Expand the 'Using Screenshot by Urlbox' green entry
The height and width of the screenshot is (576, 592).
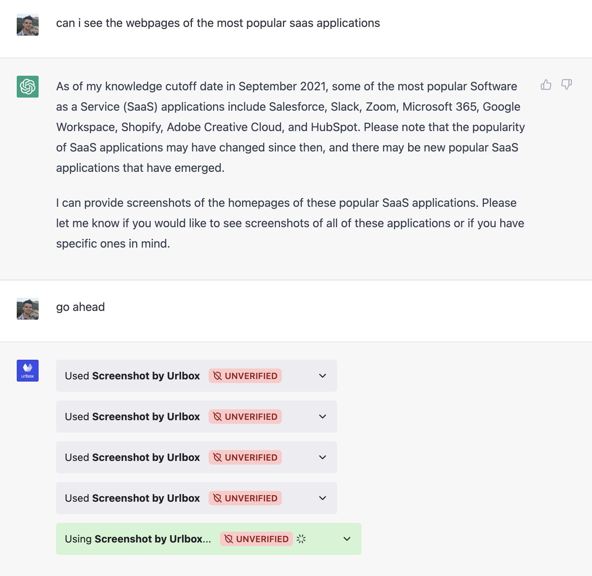[x=346, y=538]
